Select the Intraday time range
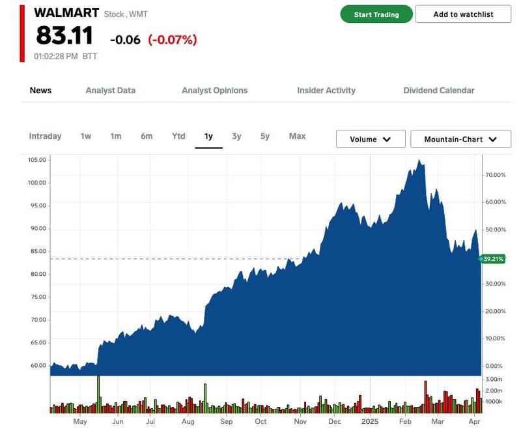Viewport: 521px width, 433px height. pyautogui.click(x=45, y=136)
